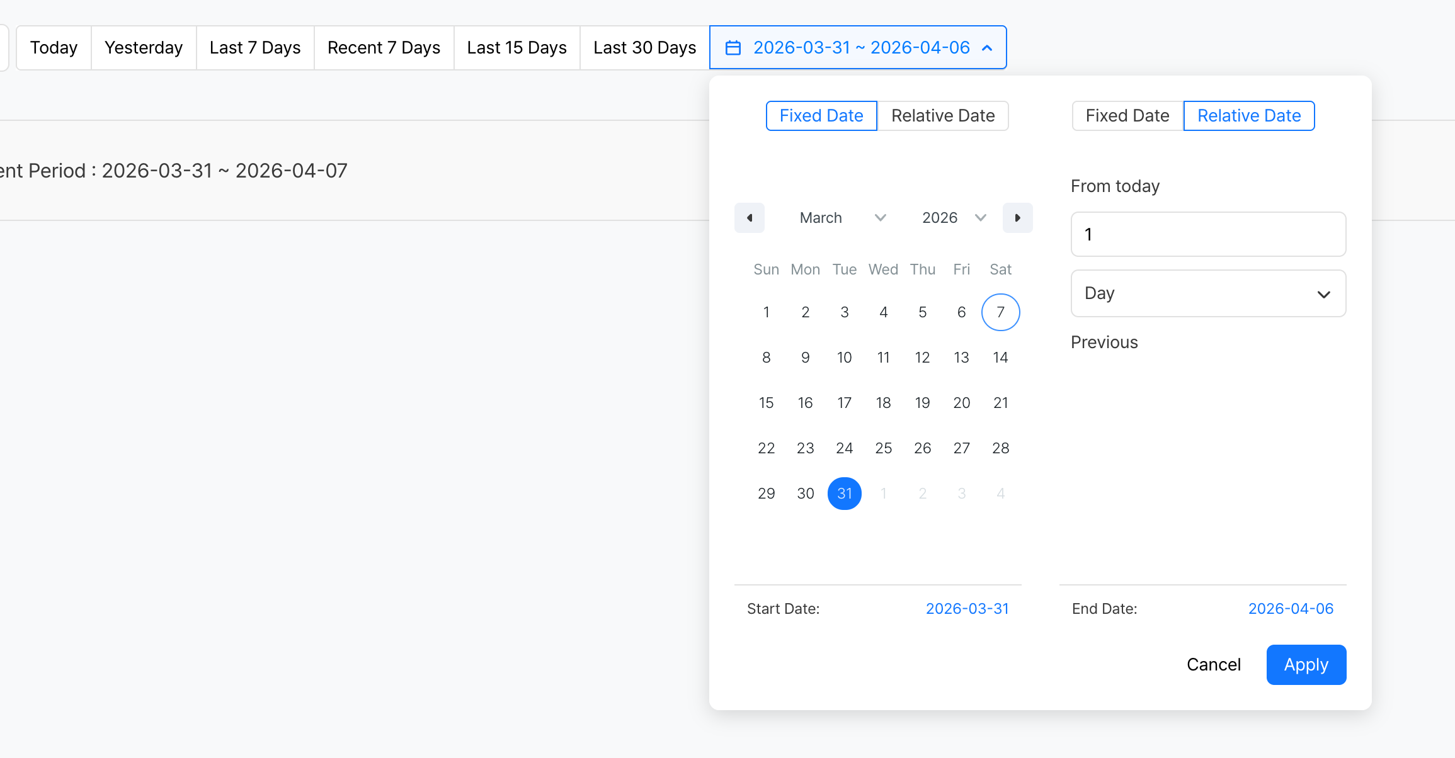Viewport: 1455px width, 758px height.
Task: Click the calendar icon in date range field
Action: 733,48
